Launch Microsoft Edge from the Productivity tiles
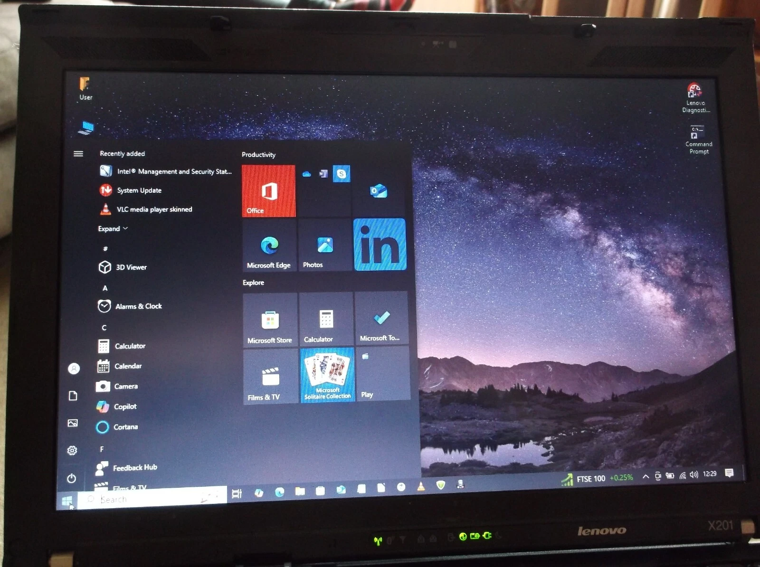 (x=269, y=245)
